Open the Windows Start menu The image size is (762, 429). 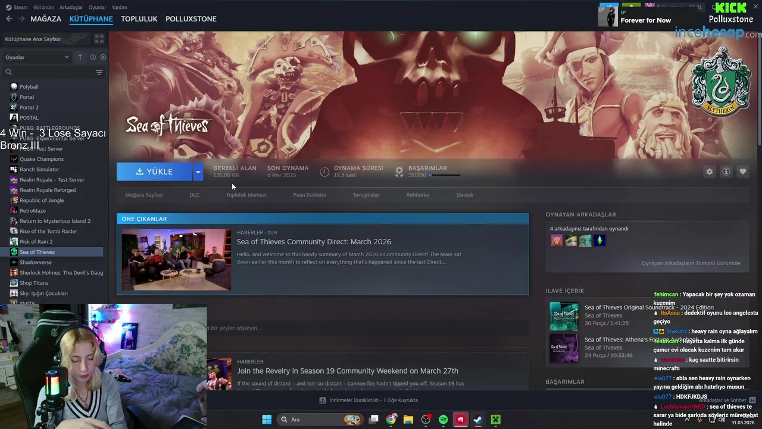pyautogui.click(x=267, y=419)
